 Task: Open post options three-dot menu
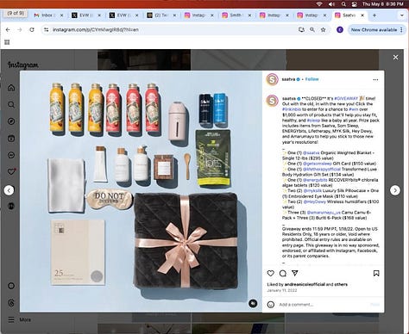pyautogui.click(x=375, y=80)
